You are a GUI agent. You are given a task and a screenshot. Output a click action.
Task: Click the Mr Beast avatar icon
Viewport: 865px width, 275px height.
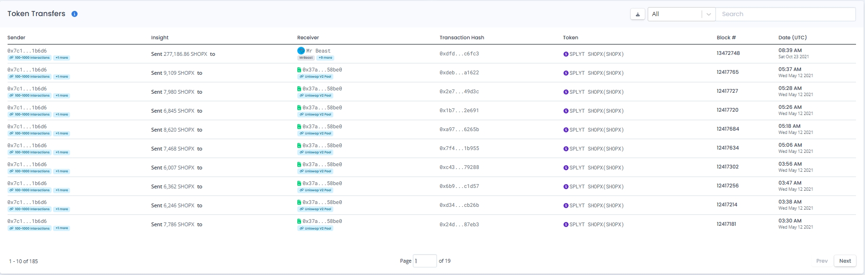point(301,51)
